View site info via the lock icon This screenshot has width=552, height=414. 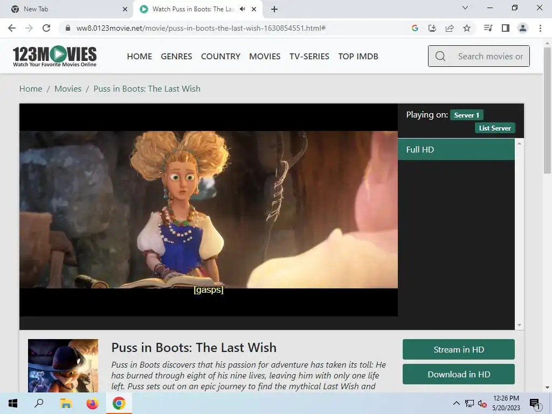pos(68,28)
